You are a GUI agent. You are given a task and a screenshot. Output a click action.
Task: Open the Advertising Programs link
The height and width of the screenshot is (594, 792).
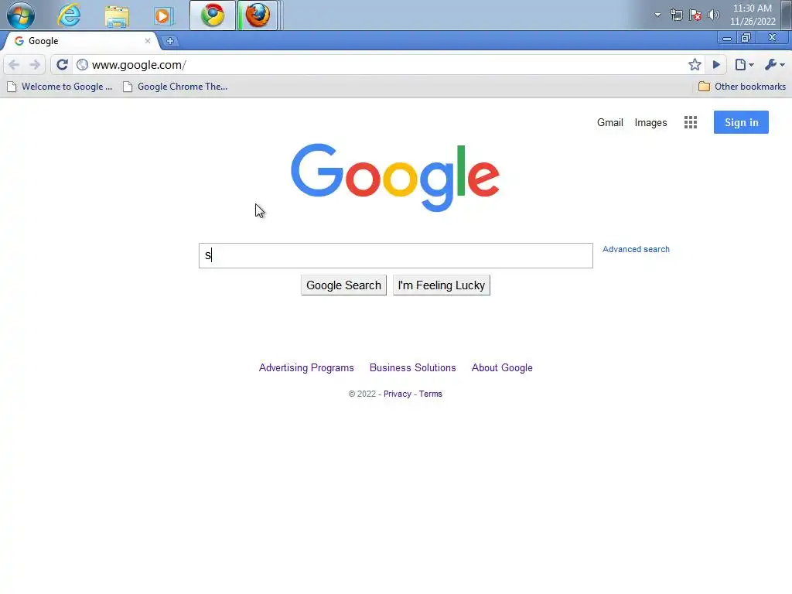306,367
